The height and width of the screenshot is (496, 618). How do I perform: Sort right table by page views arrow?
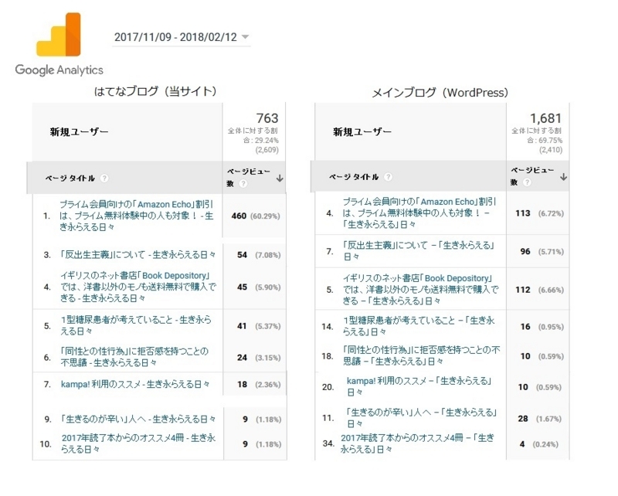tap(564, 177)
